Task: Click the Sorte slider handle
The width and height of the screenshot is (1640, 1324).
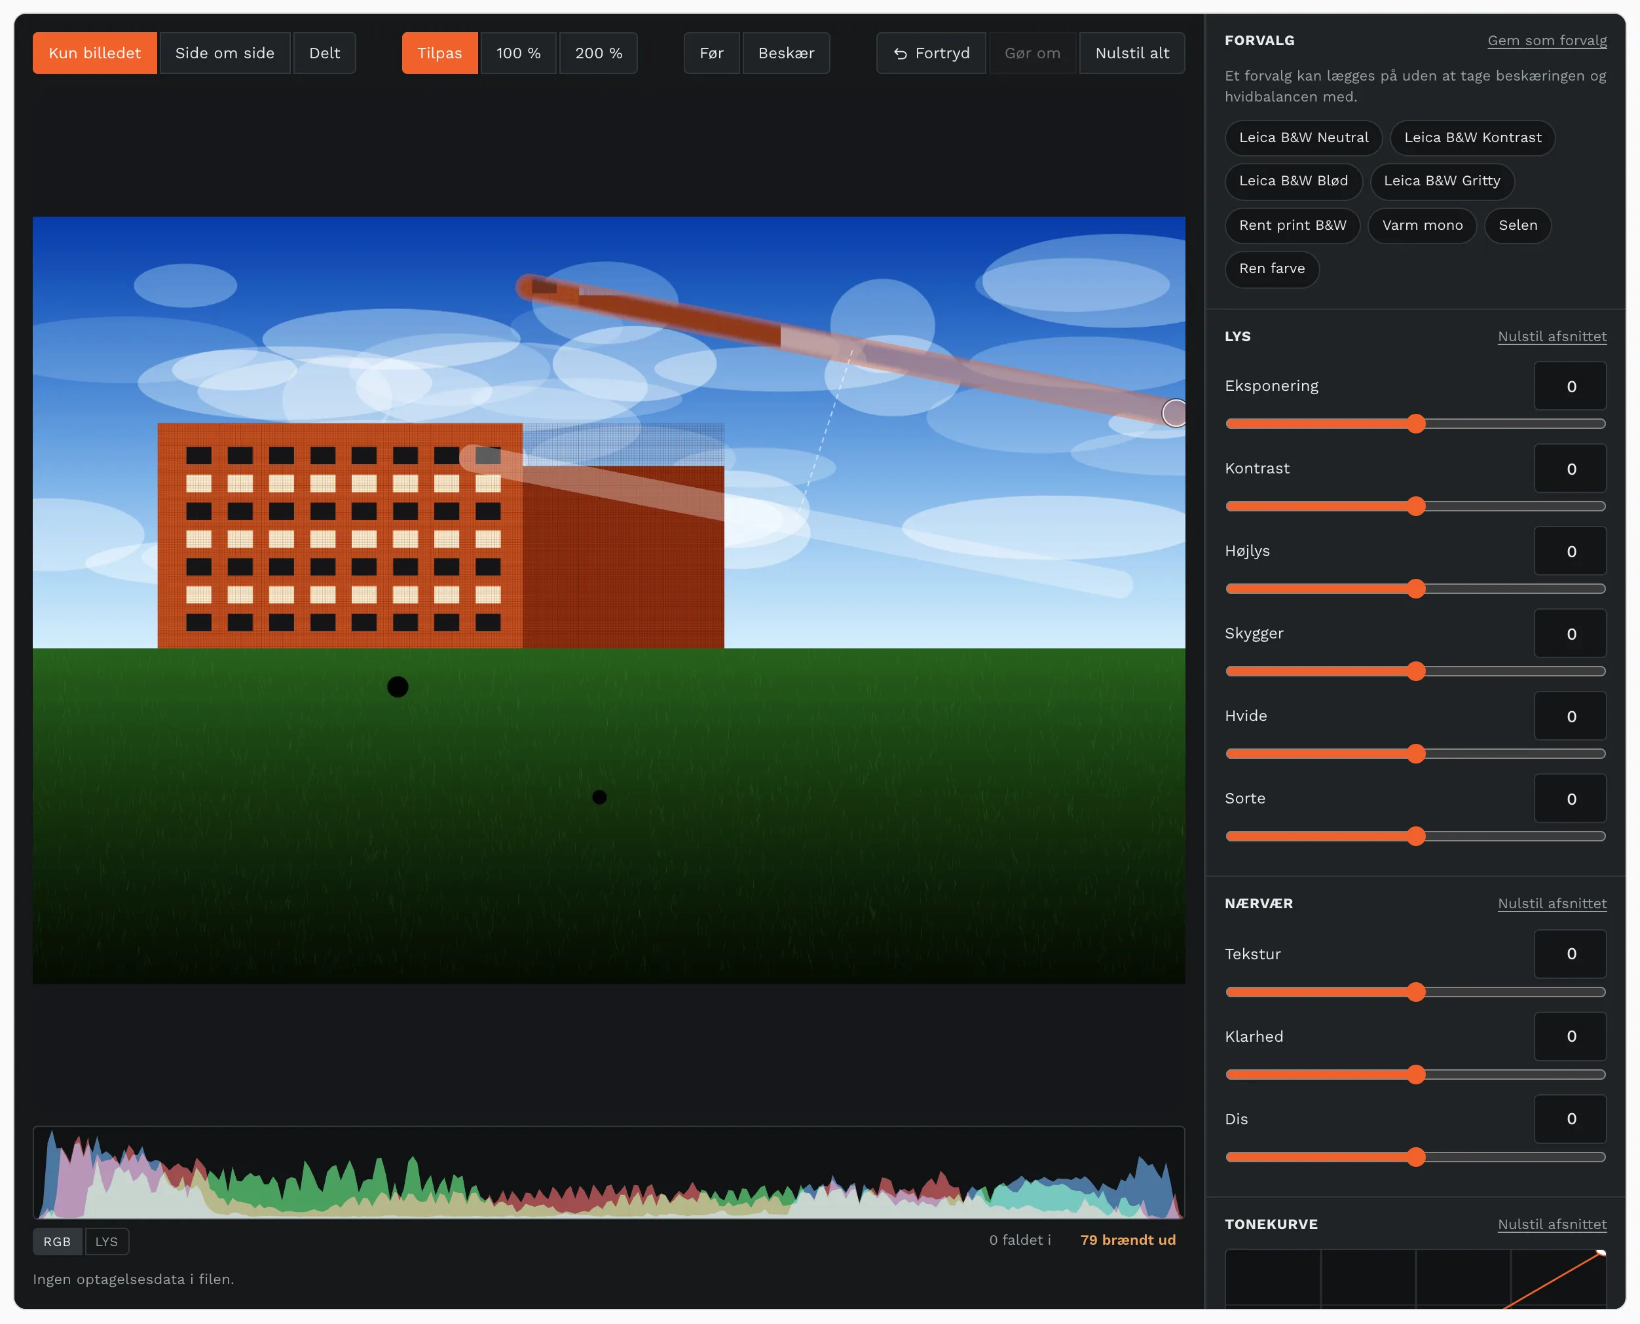Action: click(x=1417, y=837)
